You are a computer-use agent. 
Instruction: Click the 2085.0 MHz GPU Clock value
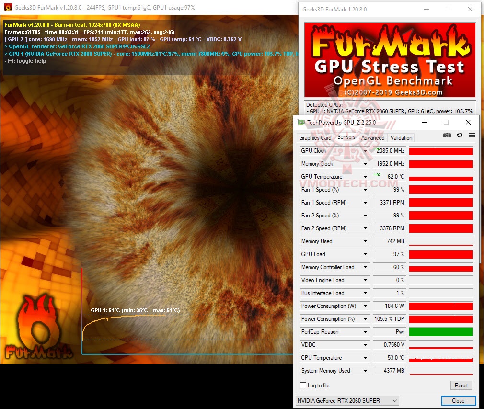pos(389,151)
